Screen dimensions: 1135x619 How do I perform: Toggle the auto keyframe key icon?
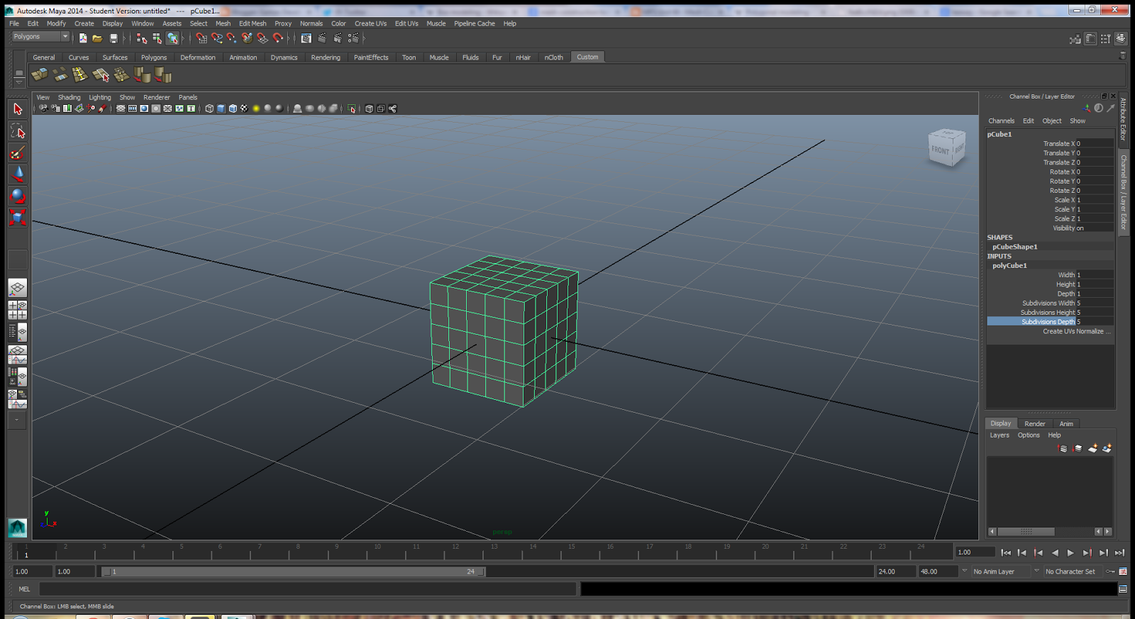1111,571
